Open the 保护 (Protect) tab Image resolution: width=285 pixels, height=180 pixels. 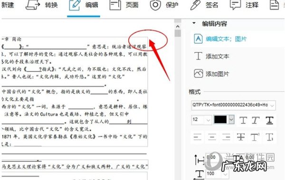click(164, 5)
